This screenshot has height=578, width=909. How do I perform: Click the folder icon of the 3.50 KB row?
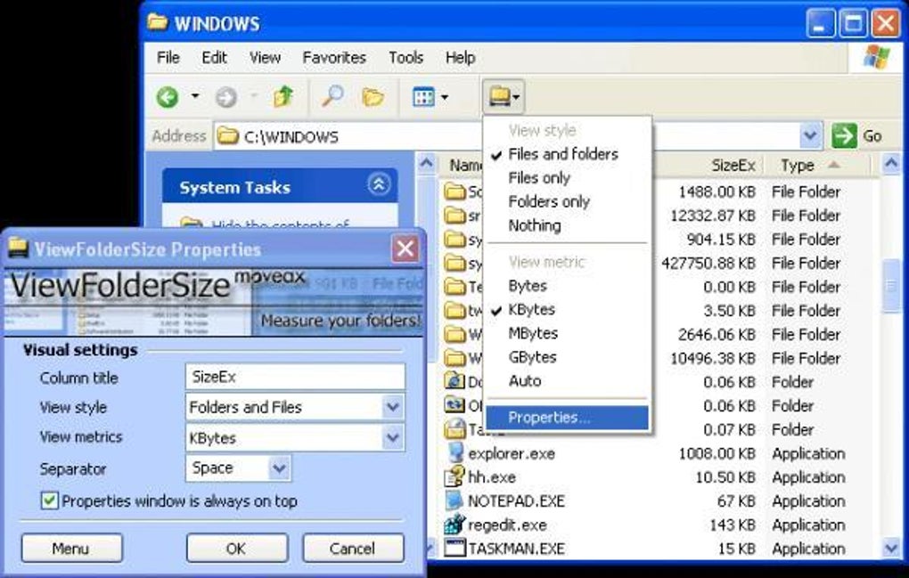455,310
